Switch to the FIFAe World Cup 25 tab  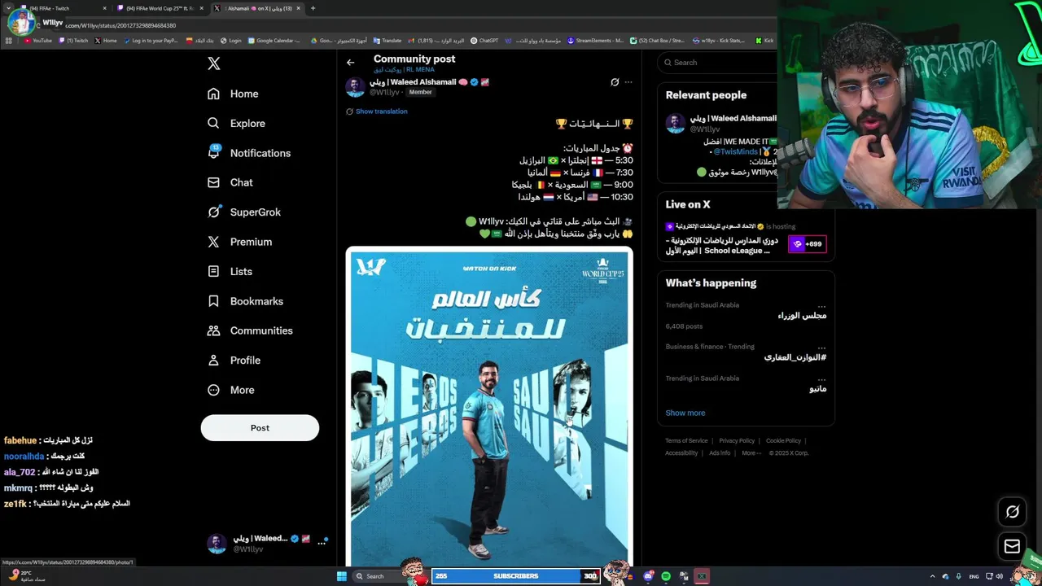pos(160,8)
